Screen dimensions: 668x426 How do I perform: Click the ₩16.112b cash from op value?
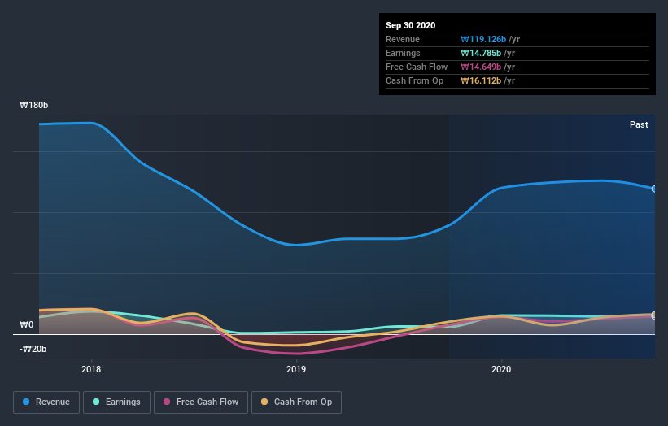click(x=481, y=80)
